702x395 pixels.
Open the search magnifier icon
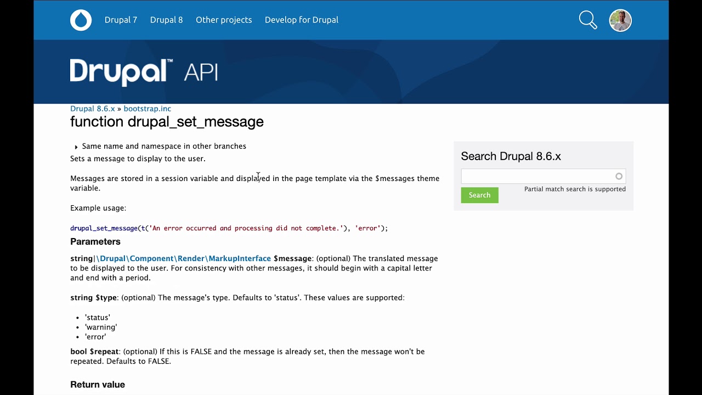tap(588, 20)
